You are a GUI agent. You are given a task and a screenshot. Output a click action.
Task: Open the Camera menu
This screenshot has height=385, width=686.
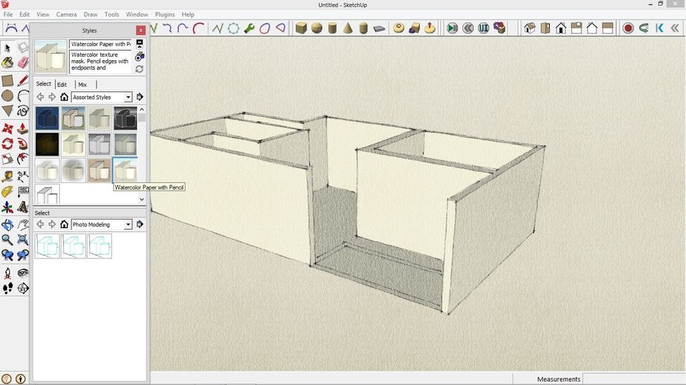coord(66,15)
